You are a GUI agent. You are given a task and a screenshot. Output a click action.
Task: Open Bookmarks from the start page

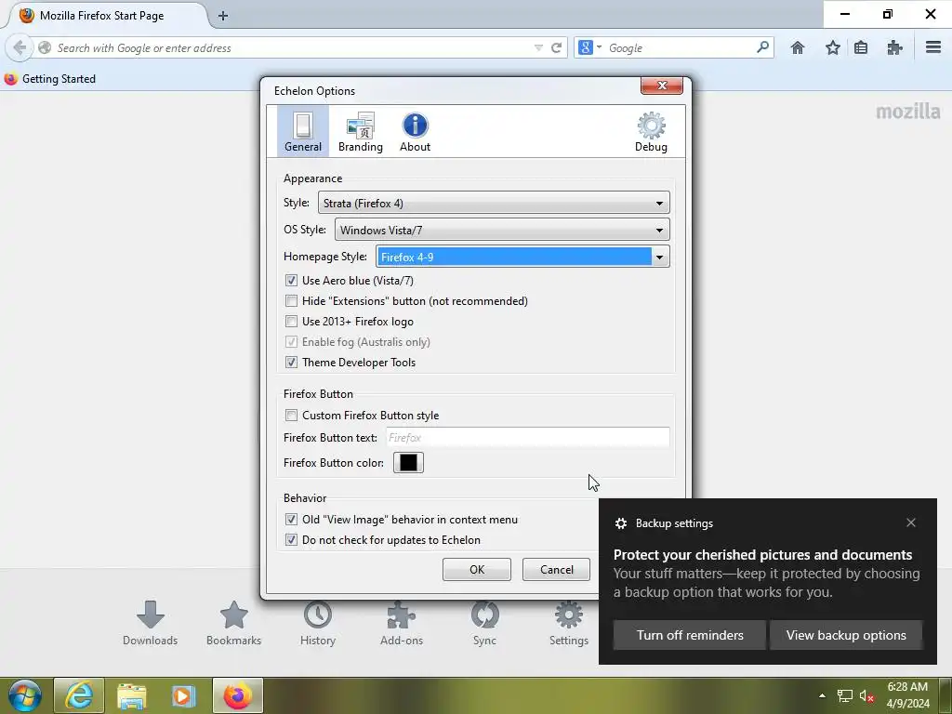[x=233, y=624]
